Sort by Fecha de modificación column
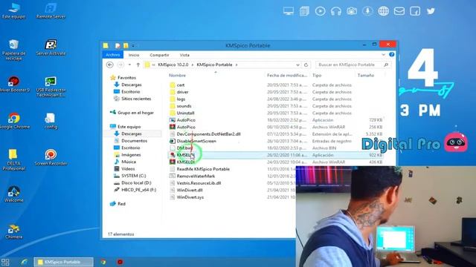This screenshot has height=267, width=476. 287,76
